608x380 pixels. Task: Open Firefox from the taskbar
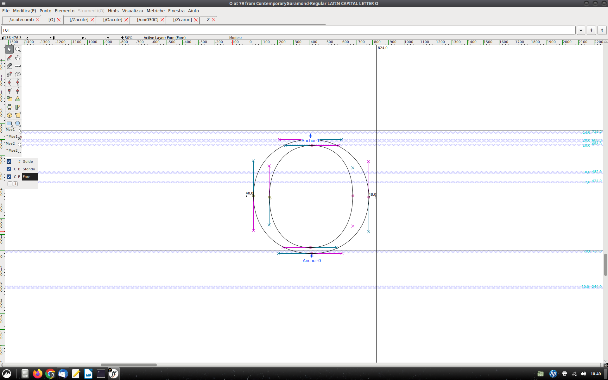click(x=37, y=374)
